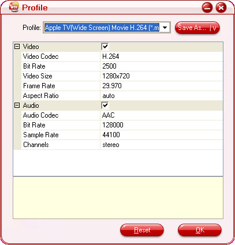235x245 pixels.
Task: Select the Aspect Ratio auto value
Action: (162, 96)
